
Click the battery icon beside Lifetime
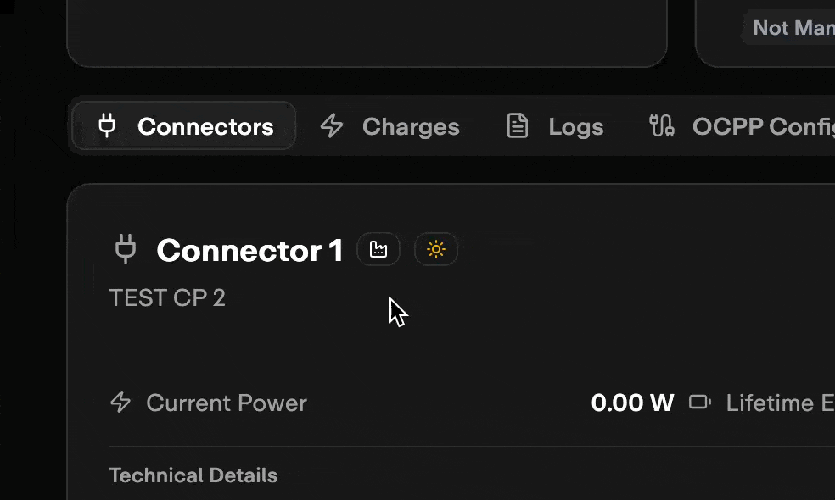pos(700,403)
